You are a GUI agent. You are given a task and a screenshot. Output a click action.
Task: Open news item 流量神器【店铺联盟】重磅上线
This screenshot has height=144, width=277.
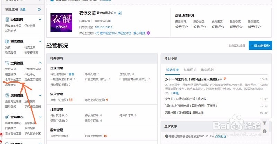pos(184,113)
